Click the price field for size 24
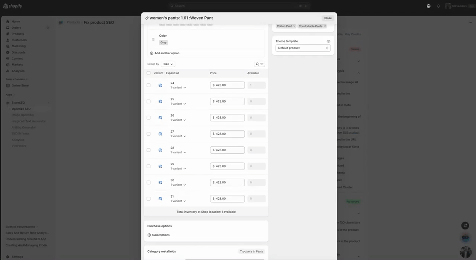Image resolution: width=476 pixels, height=260 pixels. coord(227,85)
